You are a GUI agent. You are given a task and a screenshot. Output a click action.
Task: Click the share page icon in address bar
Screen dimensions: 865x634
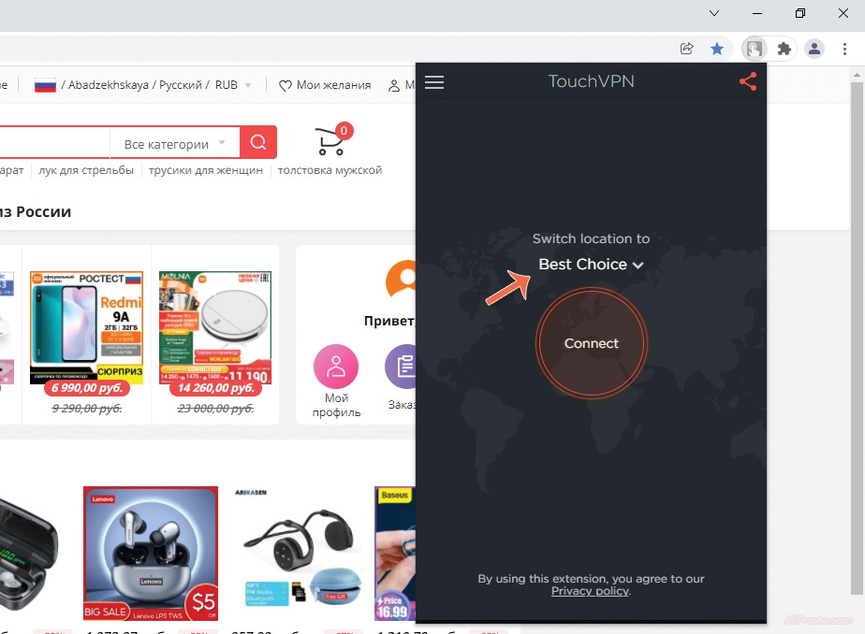pyautogui.click(x=687, y=49)
